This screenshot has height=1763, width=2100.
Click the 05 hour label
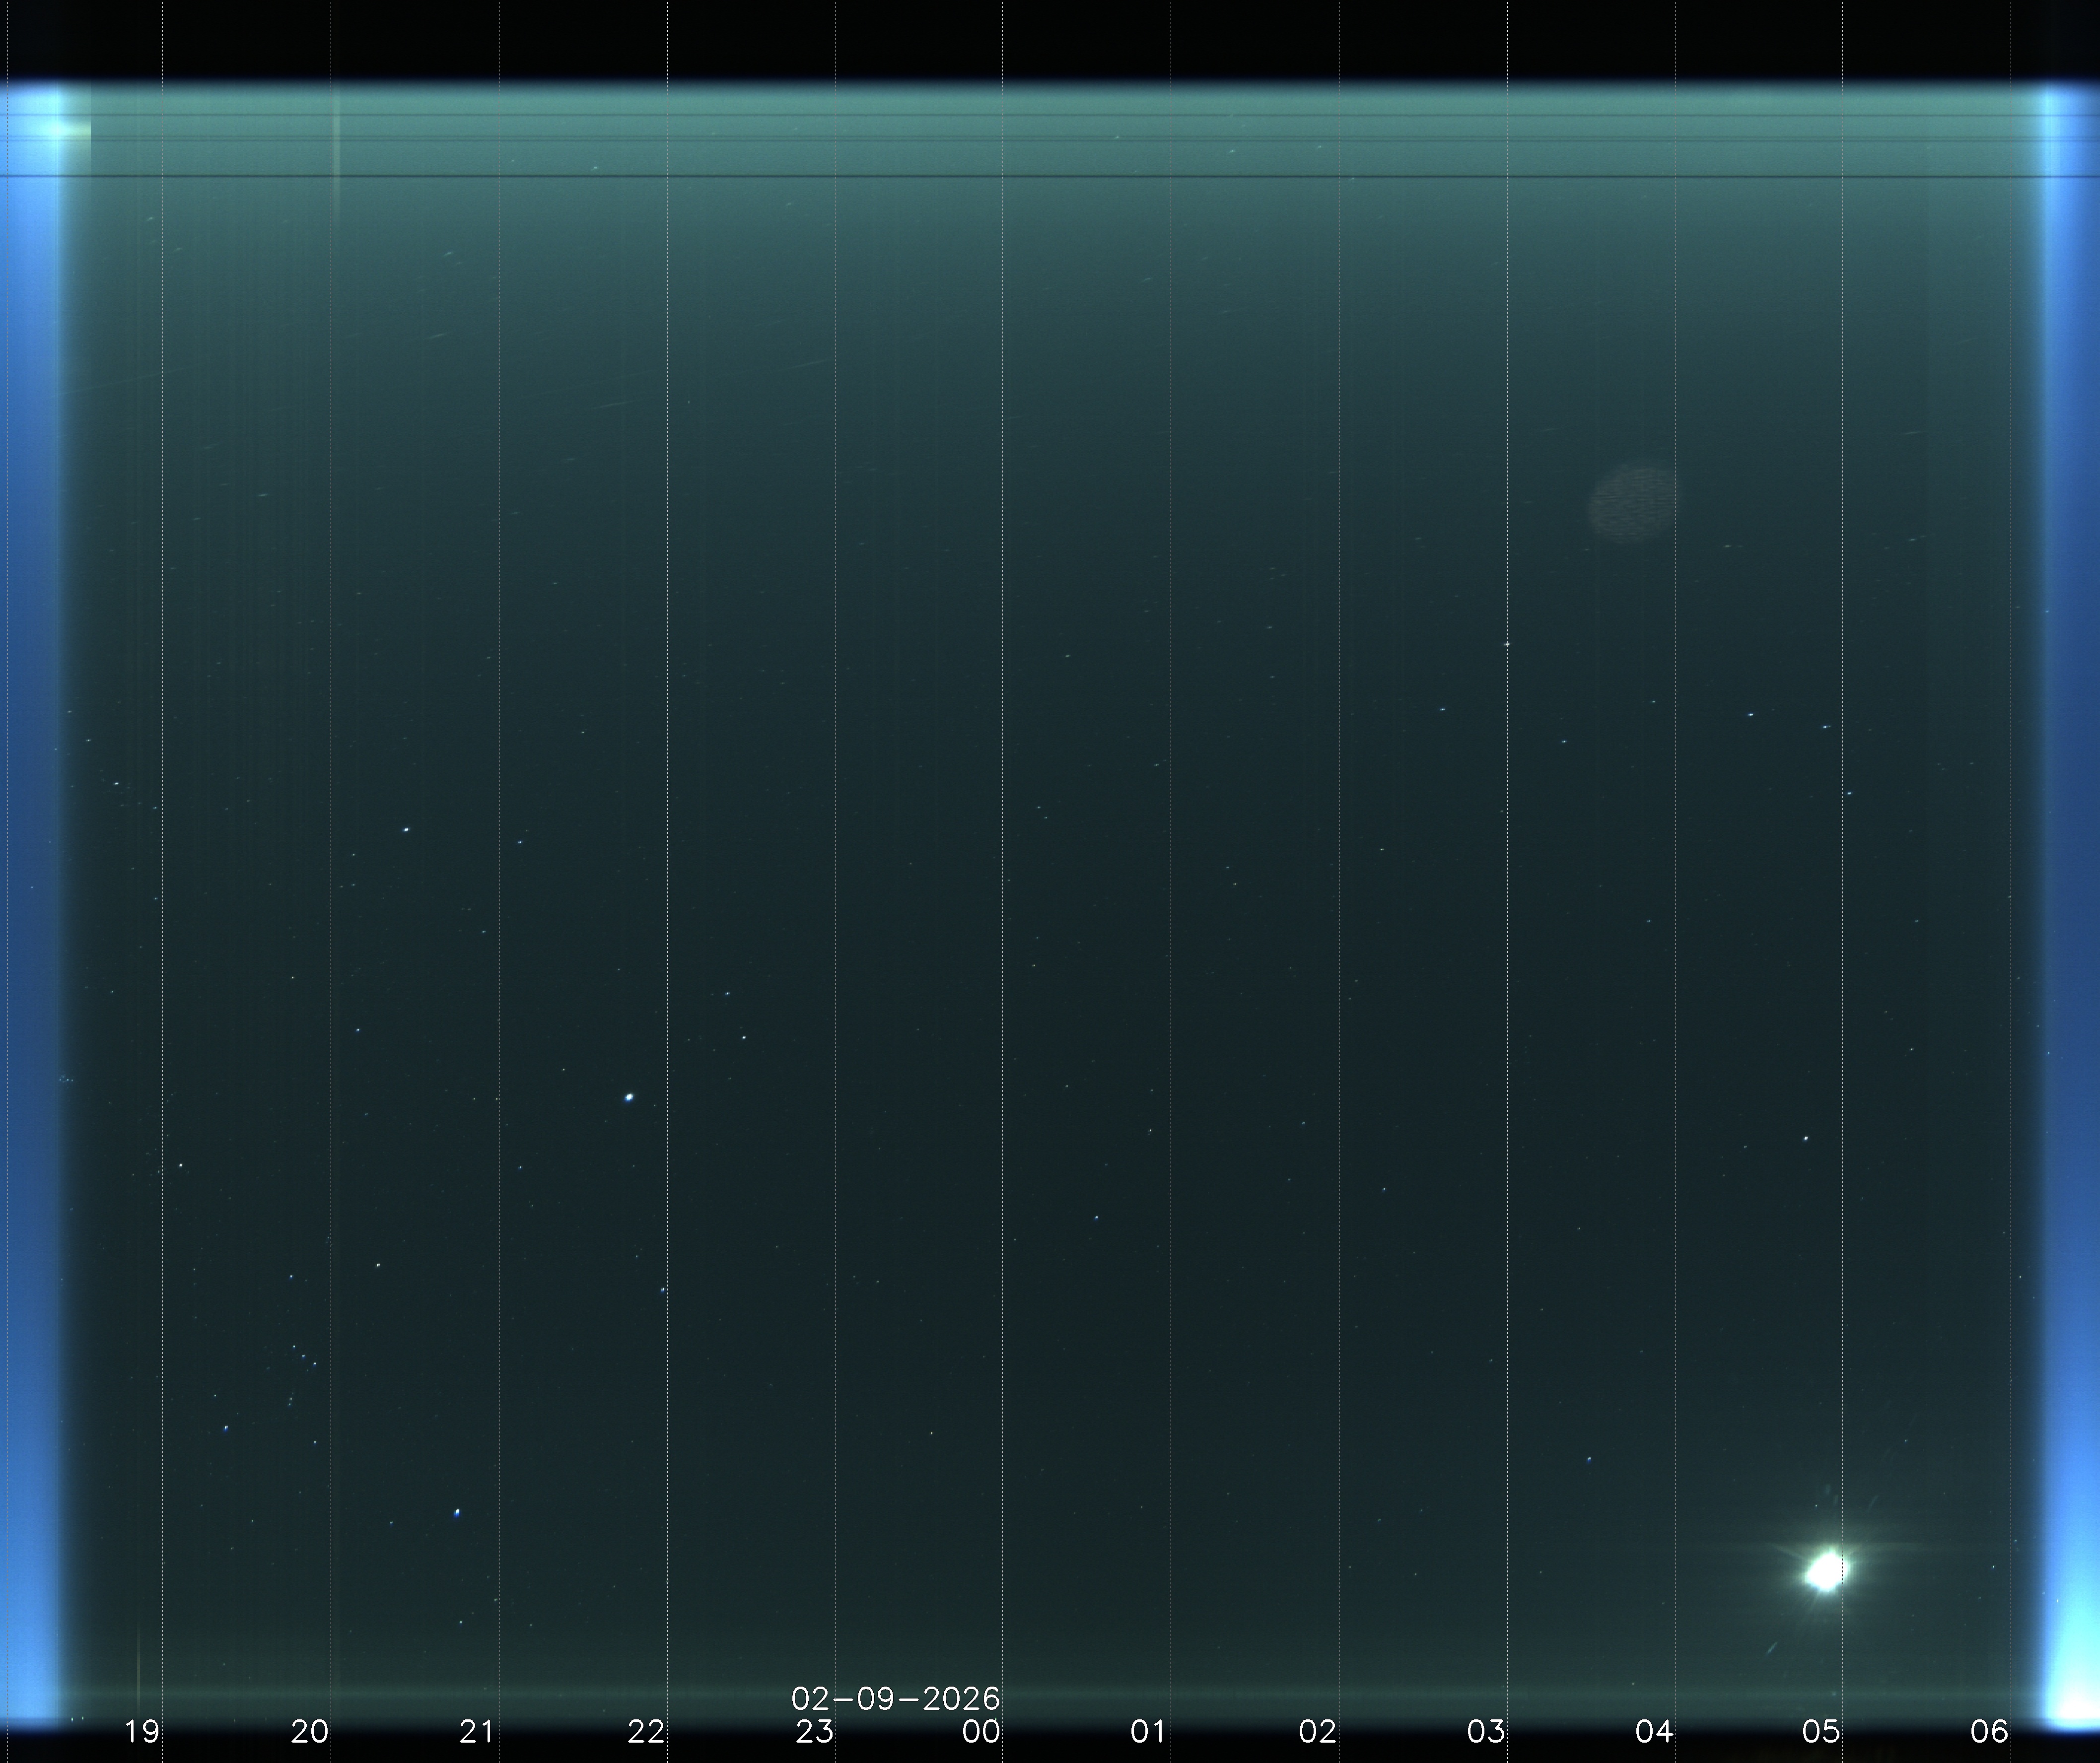coord(1821,1731)
